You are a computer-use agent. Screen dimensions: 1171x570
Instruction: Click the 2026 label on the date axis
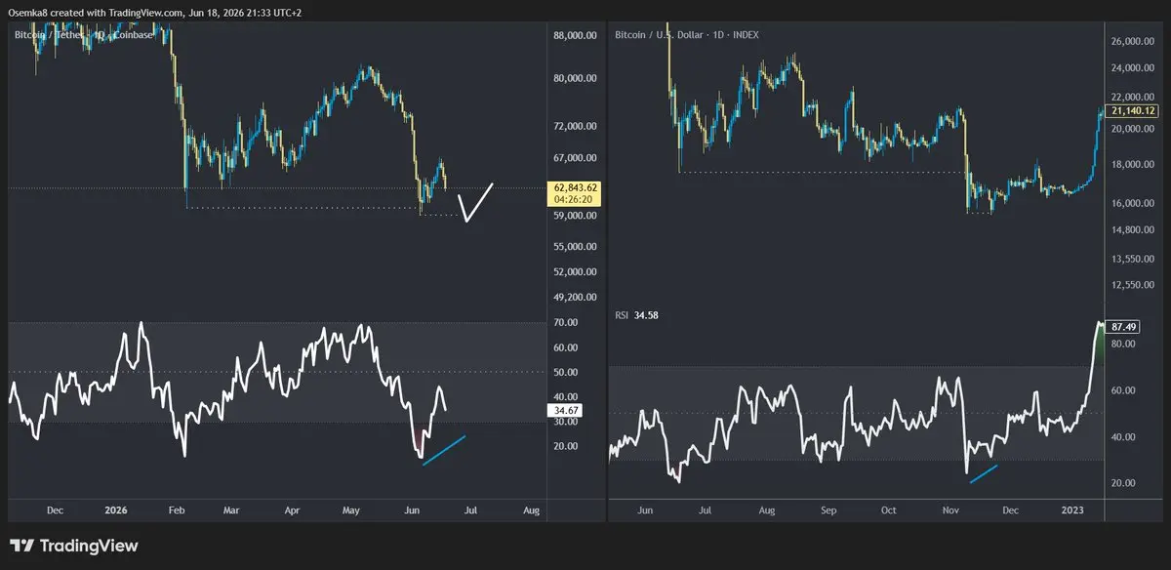(116, 509)
